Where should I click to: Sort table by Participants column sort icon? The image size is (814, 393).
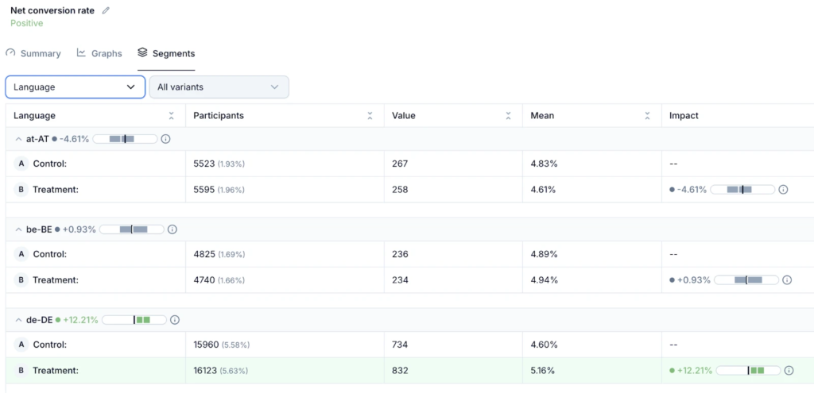370,116
